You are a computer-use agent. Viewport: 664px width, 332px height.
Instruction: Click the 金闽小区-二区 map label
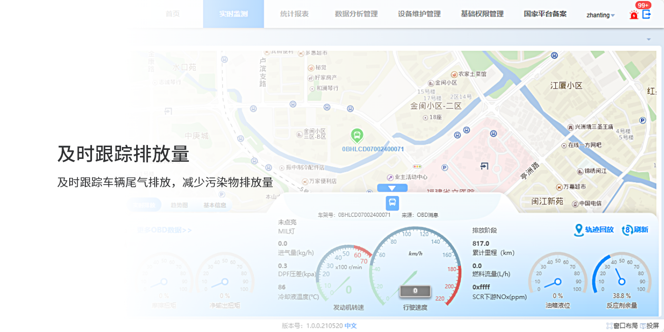[x=436, y=106]
